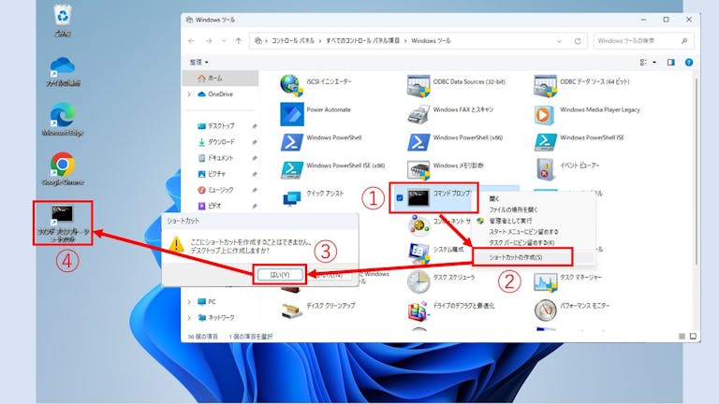Uncheck the Command Prompt item checkbox
The width and height of the screenshot is (719, 404).
coord(400,198)
